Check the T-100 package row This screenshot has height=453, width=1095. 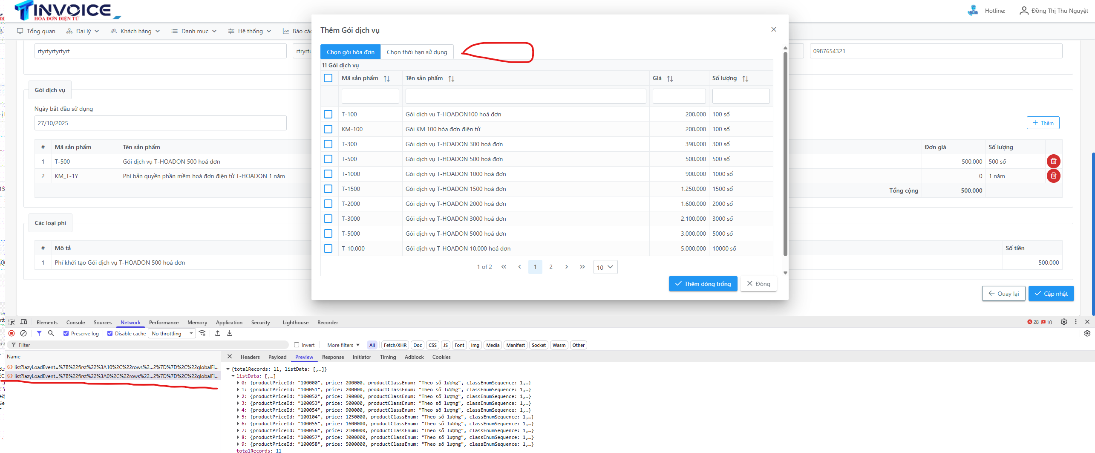[x=328, y=114]
